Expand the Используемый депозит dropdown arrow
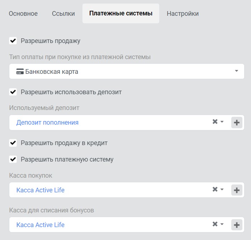The image size is (251, 240). 222,122
